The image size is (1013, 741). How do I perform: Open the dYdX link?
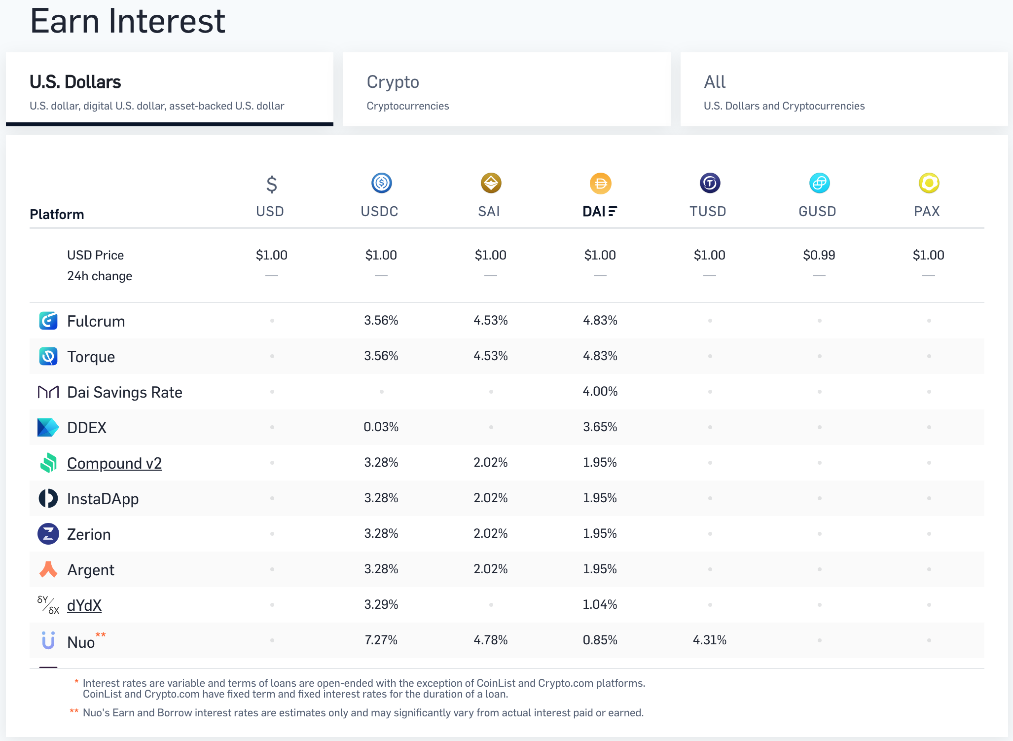(84, 605)
